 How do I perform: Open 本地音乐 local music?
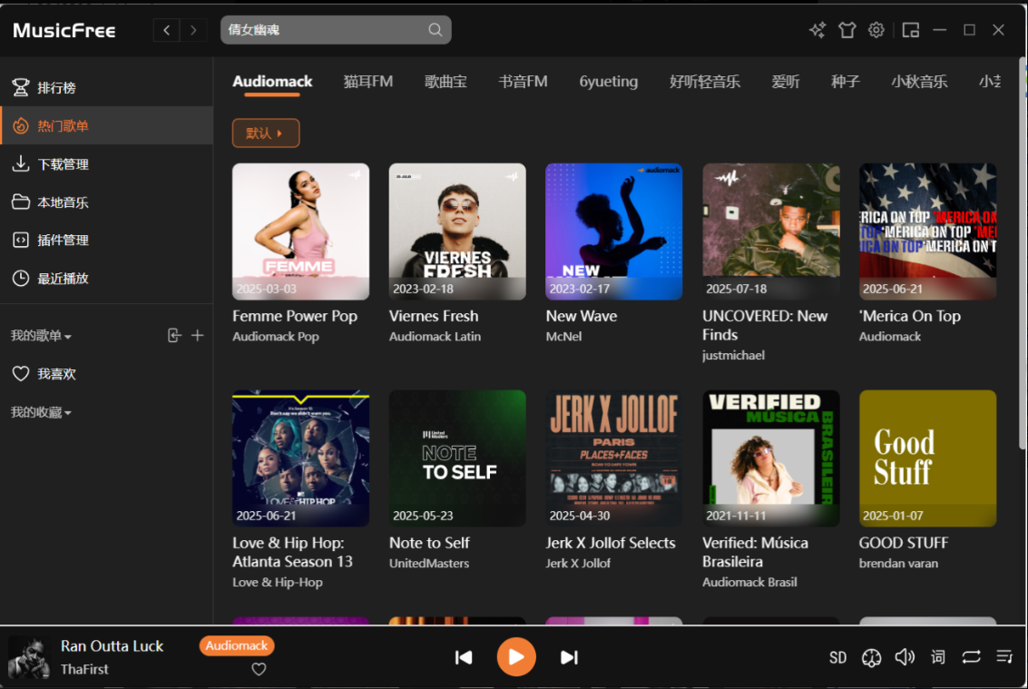coord(106,202)
